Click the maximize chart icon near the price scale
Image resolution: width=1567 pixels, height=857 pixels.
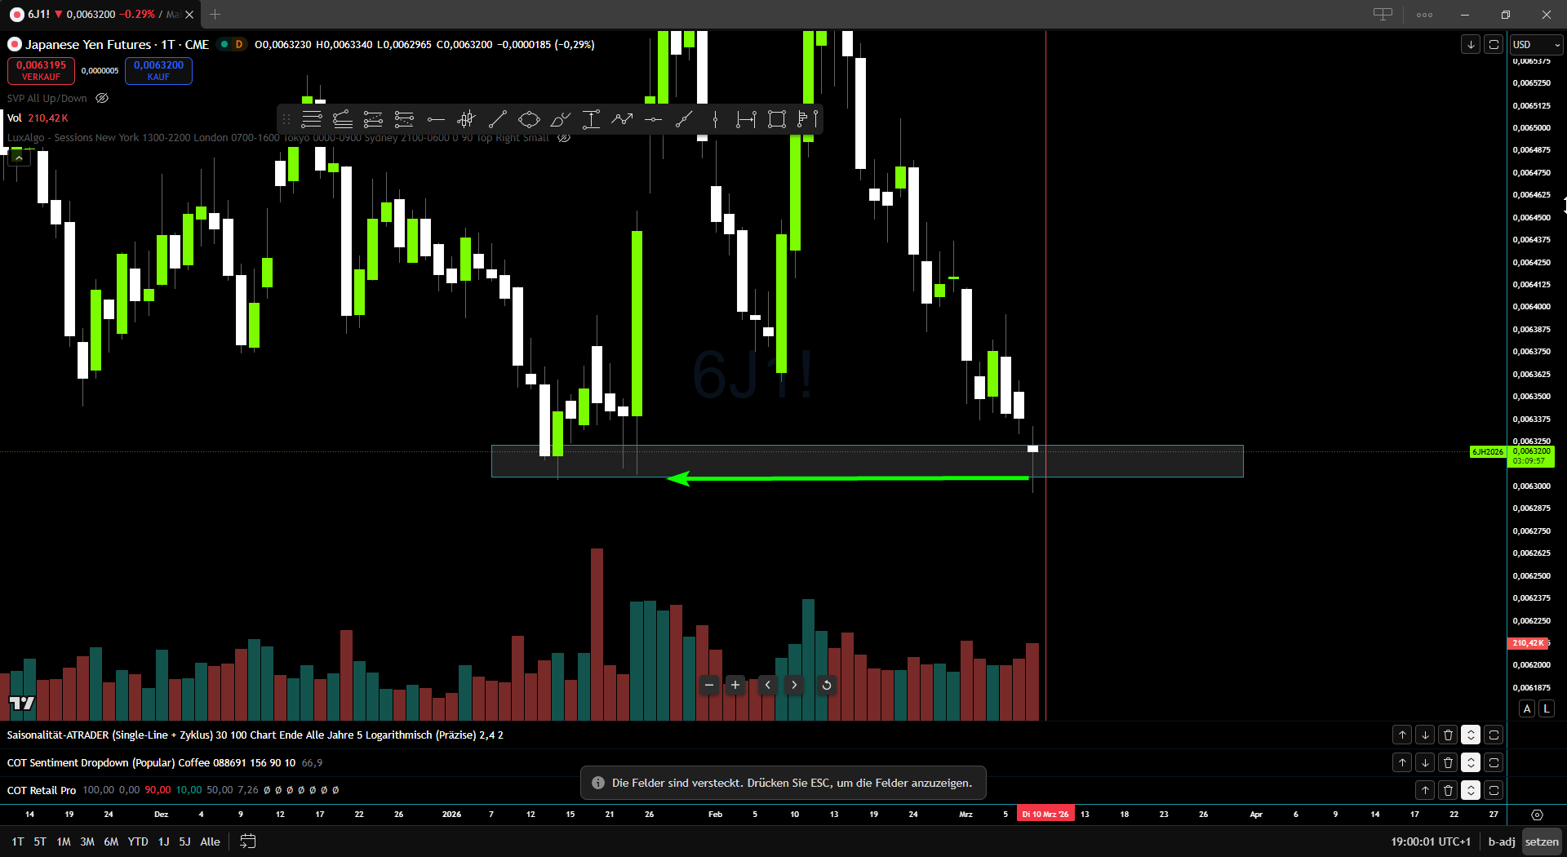(1494, 44)
